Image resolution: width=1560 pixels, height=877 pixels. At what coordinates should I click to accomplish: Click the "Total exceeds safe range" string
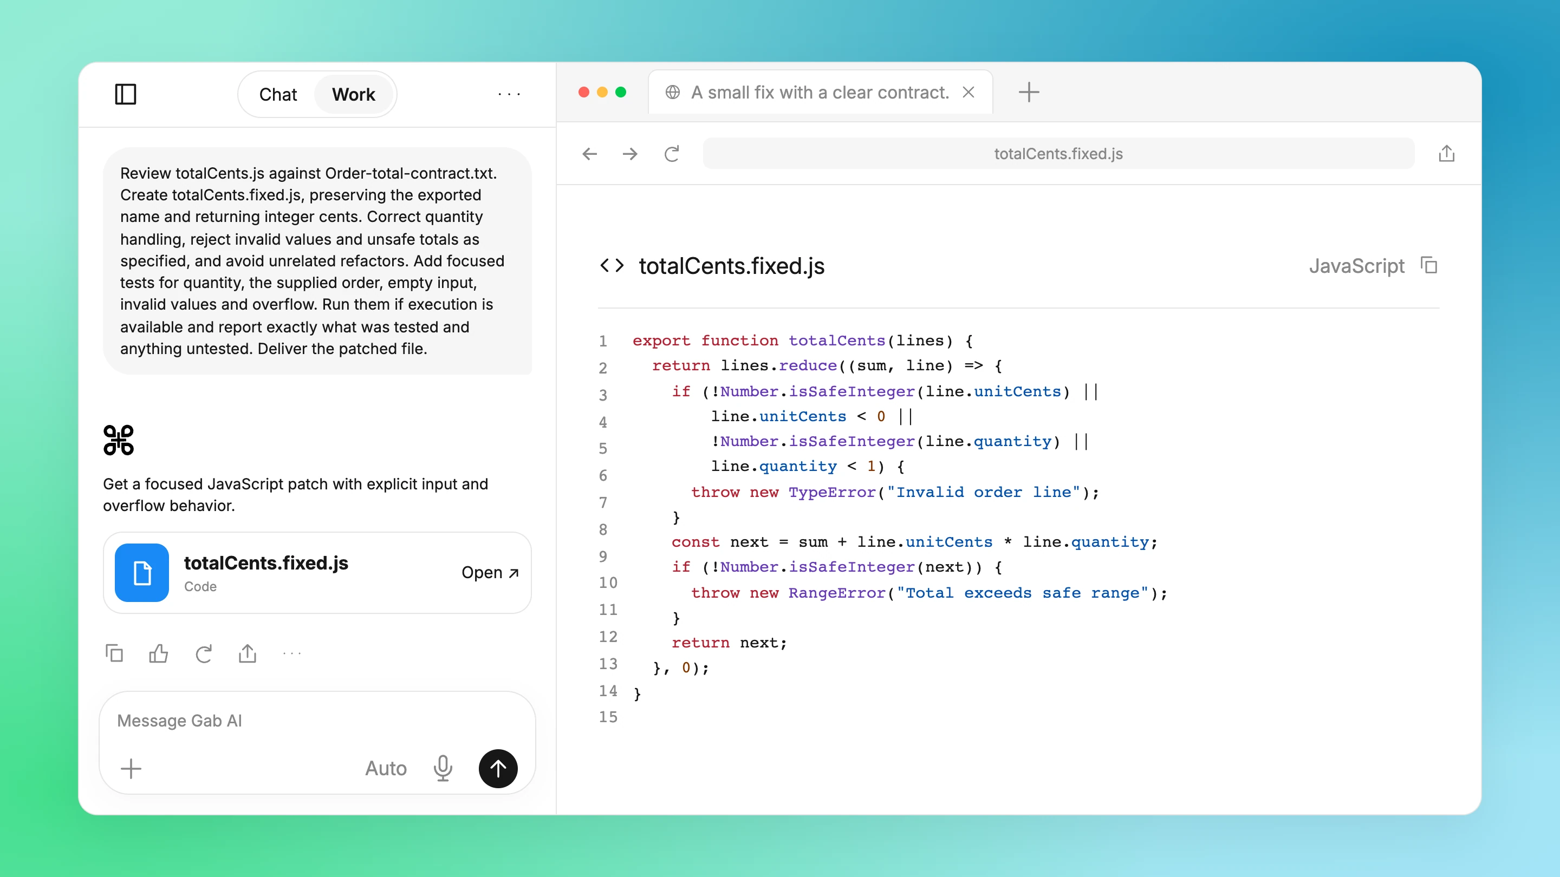pos(1023,593)
